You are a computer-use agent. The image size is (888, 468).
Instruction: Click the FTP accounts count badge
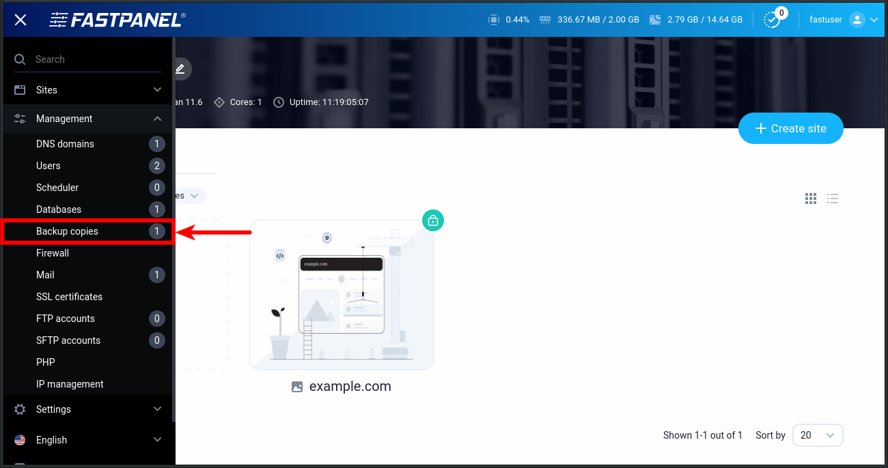pos(157,319)
